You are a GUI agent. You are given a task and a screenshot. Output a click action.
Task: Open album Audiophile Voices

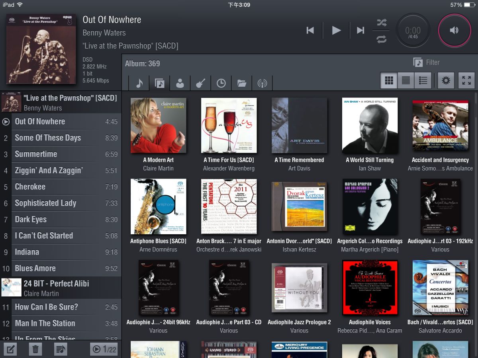click(370, 288)
